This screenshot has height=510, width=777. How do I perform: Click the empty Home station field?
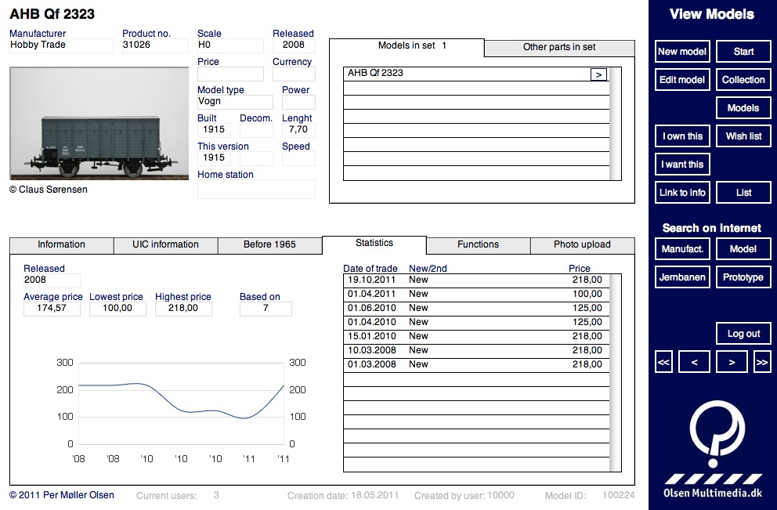coord(256,190)
